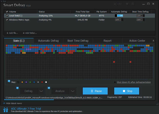Enable Automatic Defrag for Windows Metro Apps

pos(119,20)
